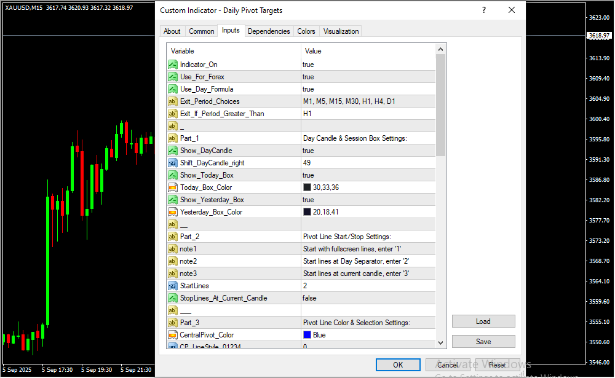Open the Exit_If_Period_Greater_Than H1 value list
Viewport: 615px width, 378px height.
tap(368, 114)
